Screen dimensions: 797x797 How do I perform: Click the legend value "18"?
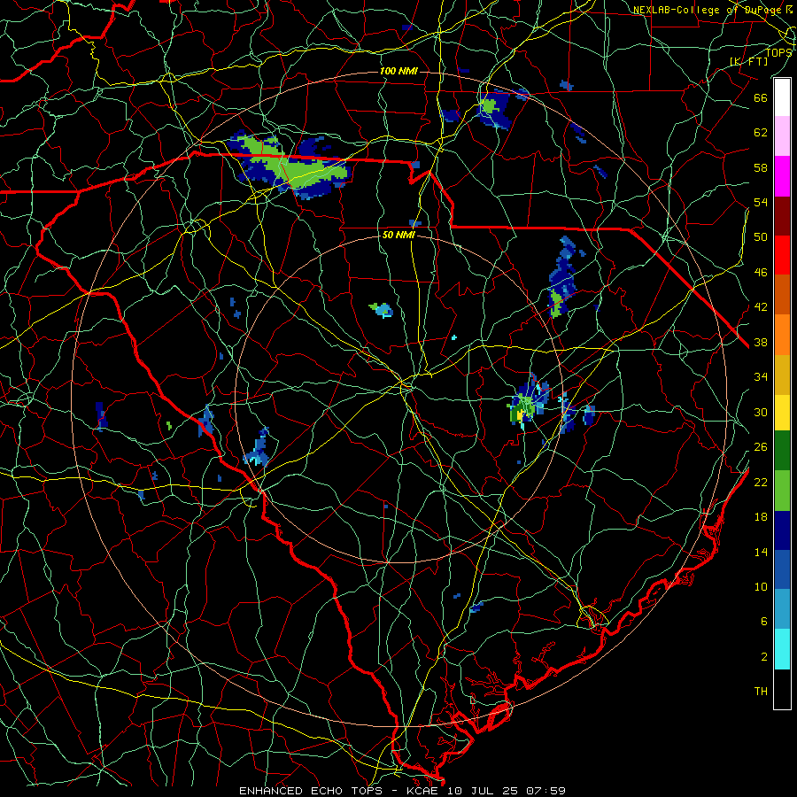coord(761,517)
